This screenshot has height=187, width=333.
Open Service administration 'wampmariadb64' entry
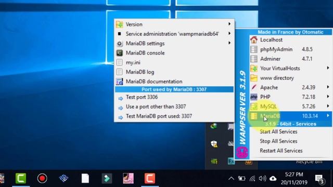174,34
